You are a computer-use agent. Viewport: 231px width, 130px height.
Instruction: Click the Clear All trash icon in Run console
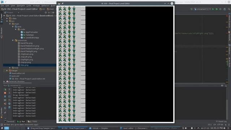pyautogui.click(x=9, y=108)
